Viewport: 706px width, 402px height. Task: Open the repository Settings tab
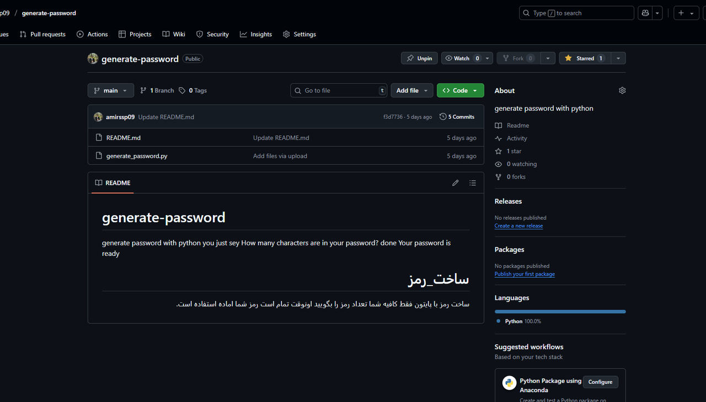tap(299, 34)
